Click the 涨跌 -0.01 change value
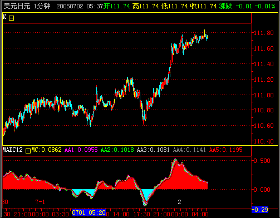Viewport: 280px width, 218px height. 235,6
